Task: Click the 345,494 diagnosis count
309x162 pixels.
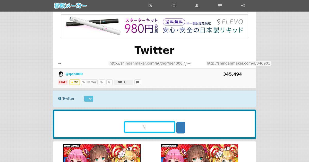Action: click(x=233, y=74)
